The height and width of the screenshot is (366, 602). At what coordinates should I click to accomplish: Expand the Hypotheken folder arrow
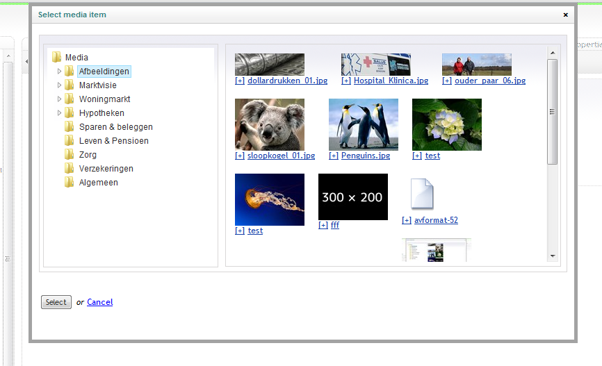[x=59, y=113]
